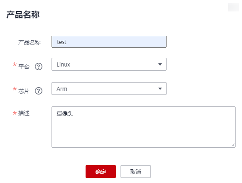
Task: Open the 芯片 Arm dropdown
Action: (109, 89)
